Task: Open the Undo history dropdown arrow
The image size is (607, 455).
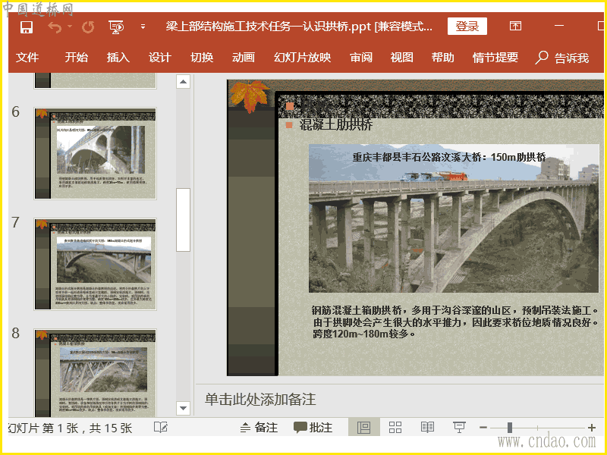Action: click(70, 27)
